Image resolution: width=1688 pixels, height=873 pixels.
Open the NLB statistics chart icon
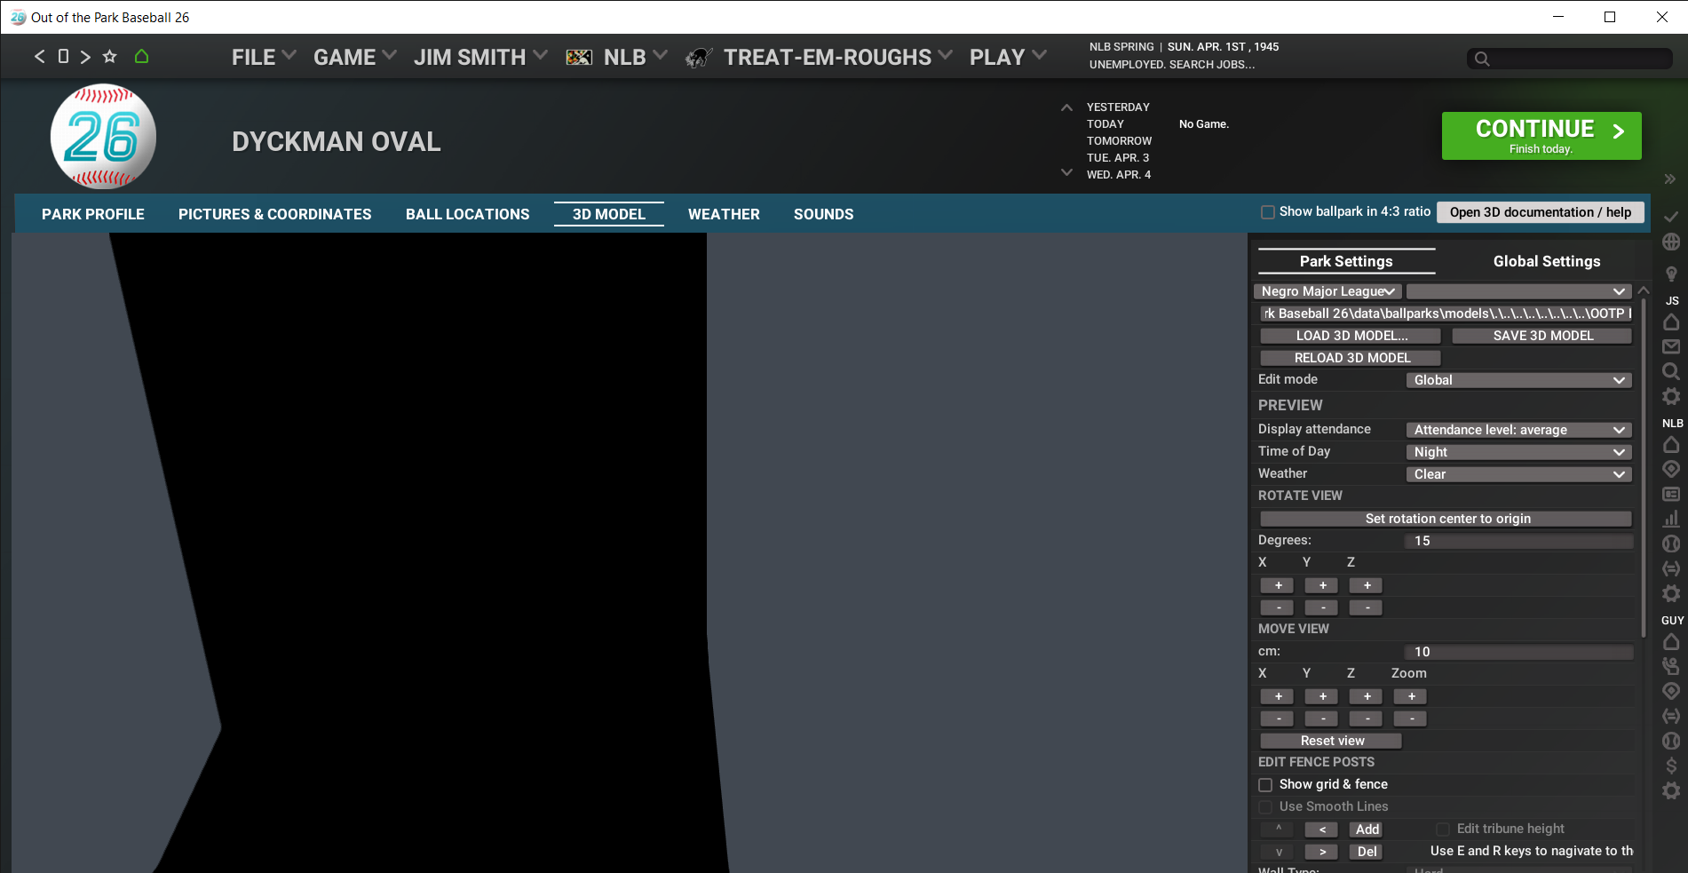(1672, 518)
